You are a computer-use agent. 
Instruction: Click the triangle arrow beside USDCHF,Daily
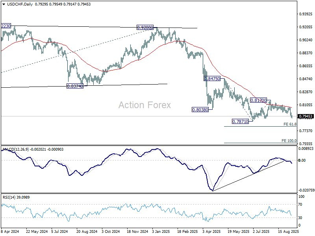(3, 4)
